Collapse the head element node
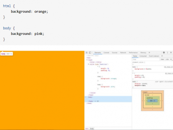Viewport: 173px width, 130px height. (87, 60)
